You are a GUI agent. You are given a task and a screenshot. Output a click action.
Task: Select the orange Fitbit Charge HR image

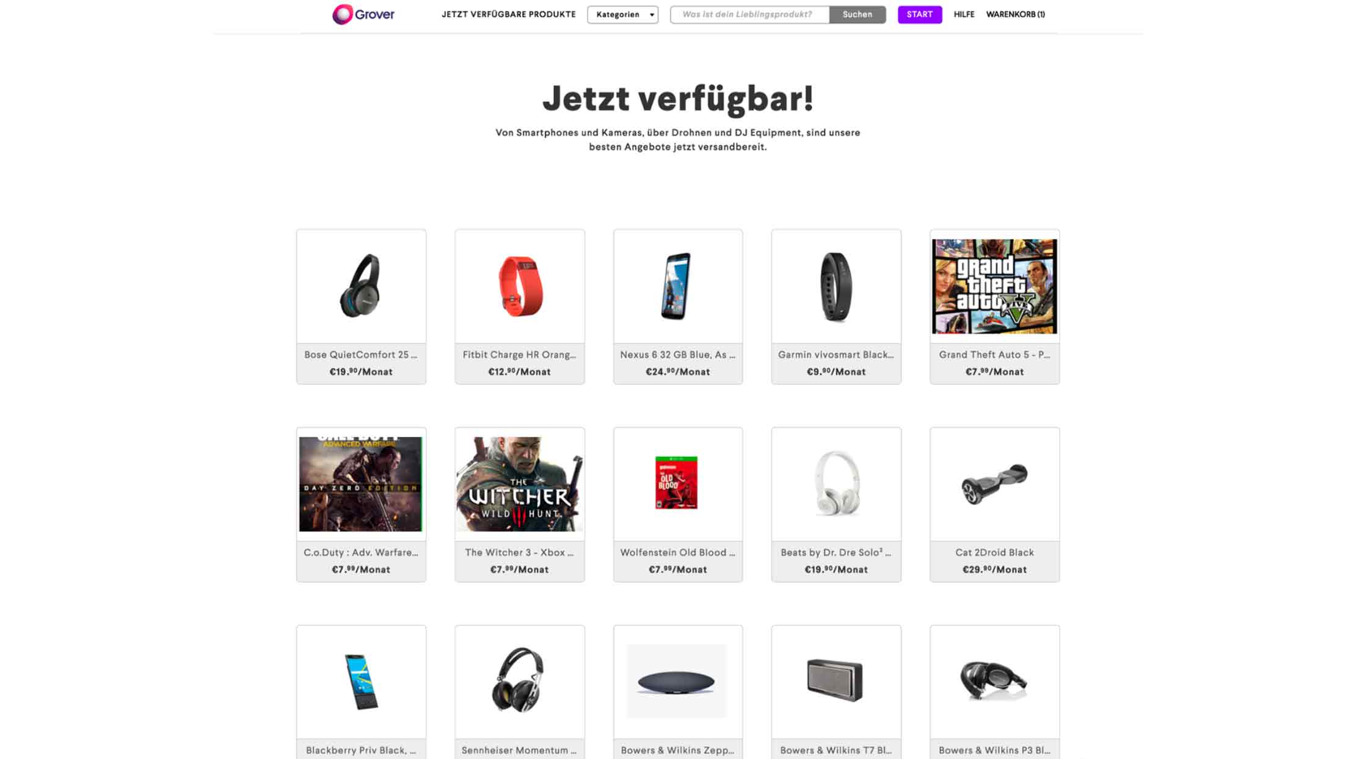(520, 286)
